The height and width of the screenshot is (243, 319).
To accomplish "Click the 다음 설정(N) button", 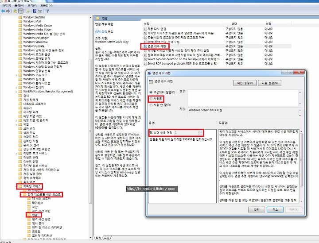I will point(269,83).
